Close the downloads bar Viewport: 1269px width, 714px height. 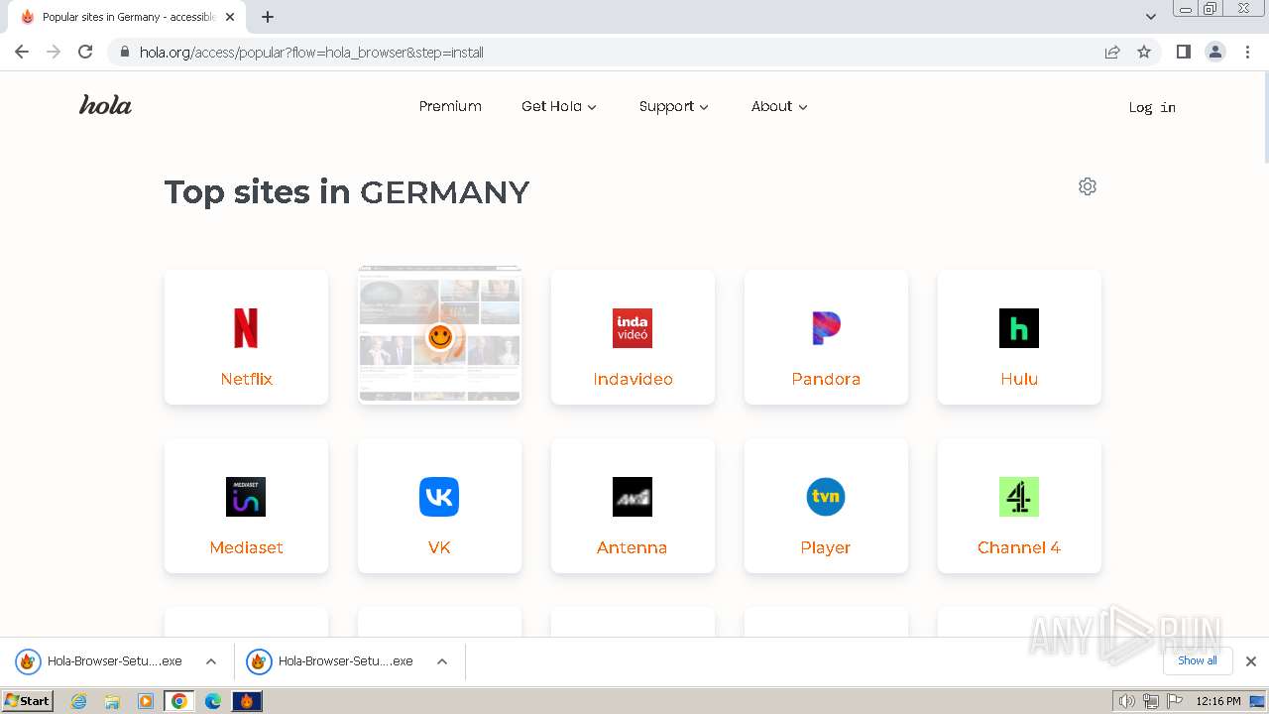(1251, 660)
